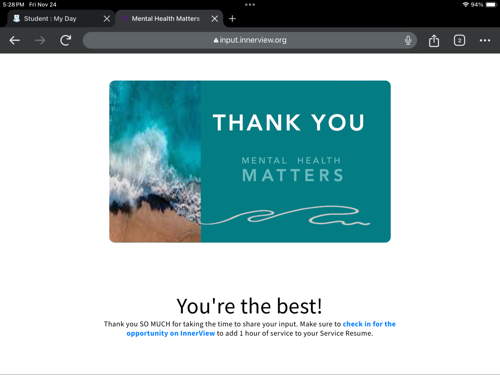
Task: Tap the not-secure warning icon in address bar
Action: (x=216, y=40)
